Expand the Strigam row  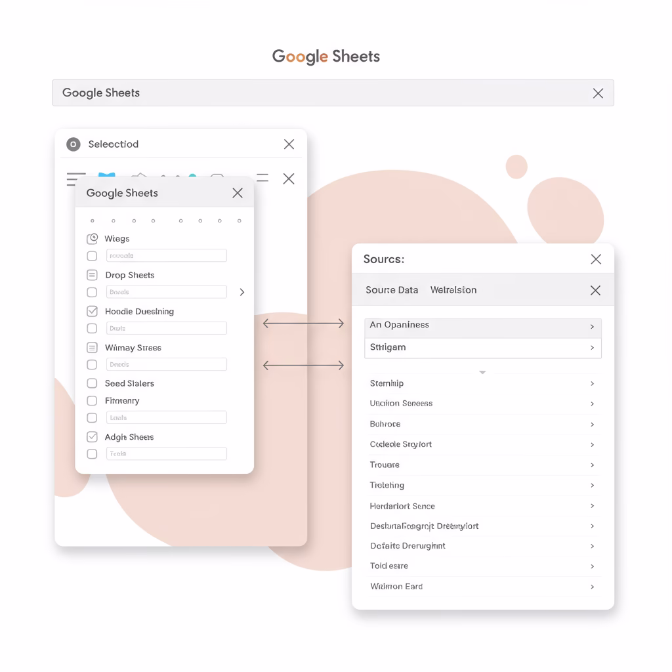point(482,348)
